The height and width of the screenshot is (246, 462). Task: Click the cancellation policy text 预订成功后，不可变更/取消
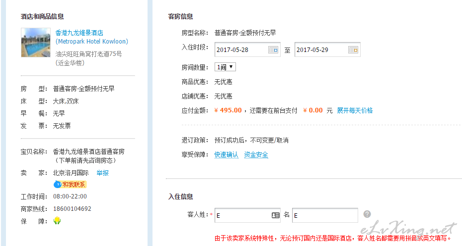click(251, 140)
